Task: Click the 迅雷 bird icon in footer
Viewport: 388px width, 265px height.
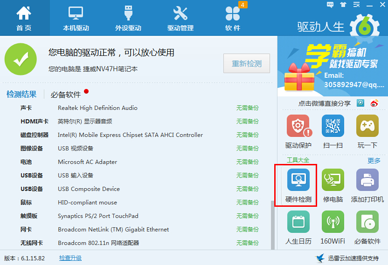Action: pyautogui.click(x=320, y=258)
